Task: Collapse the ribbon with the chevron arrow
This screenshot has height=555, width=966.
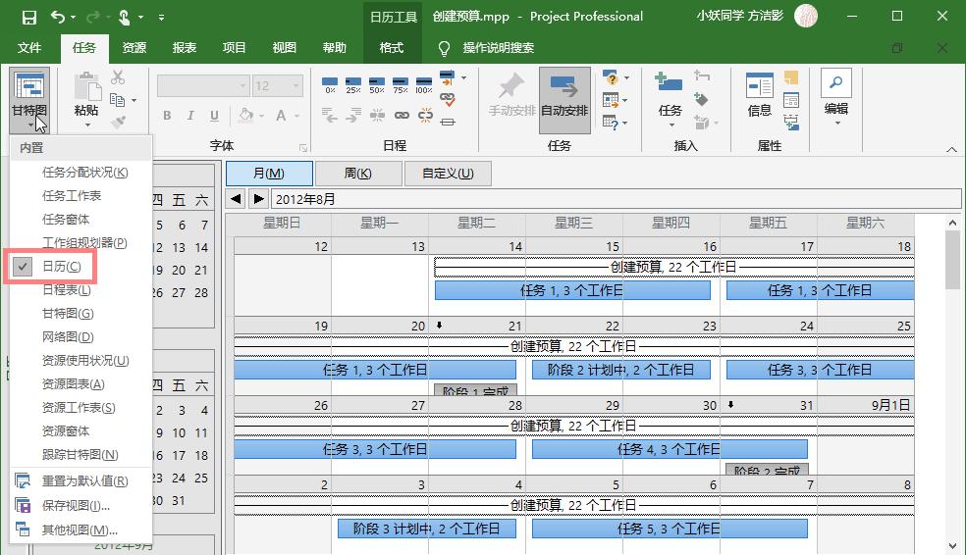Action: (x=951, y=149)
